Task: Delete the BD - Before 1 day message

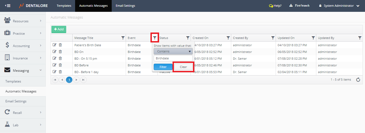Action: (60, 72)
